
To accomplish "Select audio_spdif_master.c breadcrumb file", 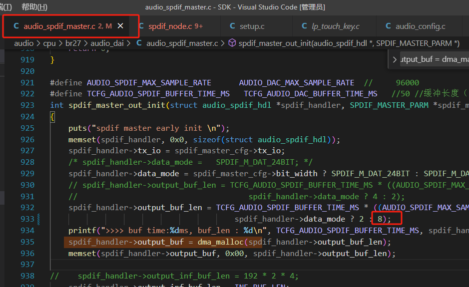I will [182, 43].
